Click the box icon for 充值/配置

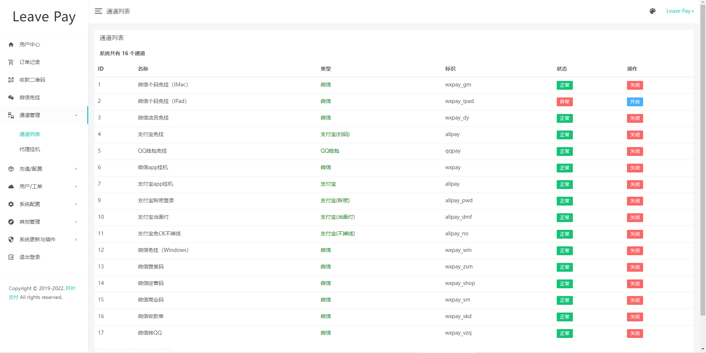point(11,169)
